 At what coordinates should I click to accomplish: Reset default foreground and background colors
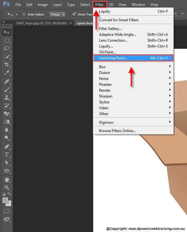4,194
